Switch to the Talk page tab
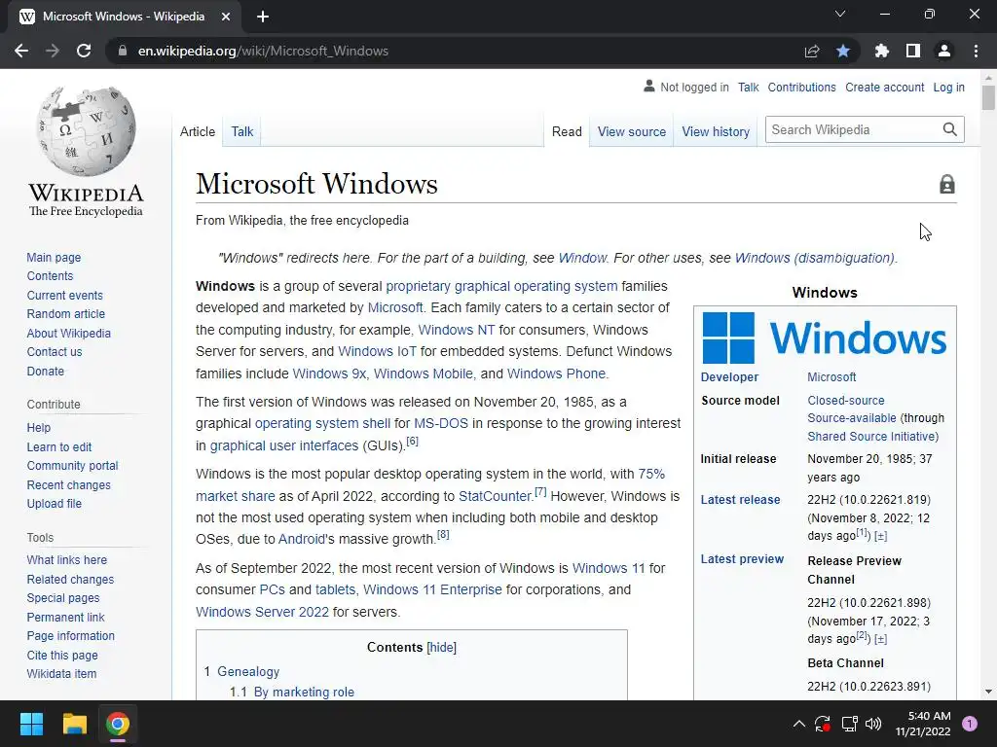 point(242,131)
